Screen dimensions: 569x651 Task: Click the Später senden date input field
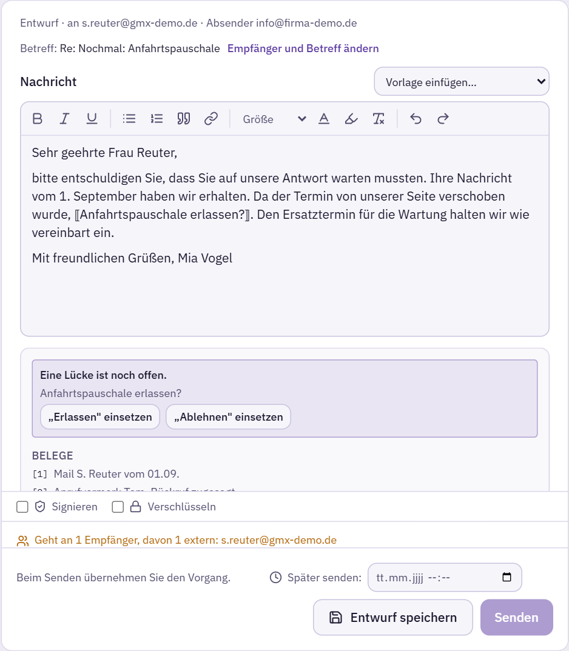click(x=445, y=577)
